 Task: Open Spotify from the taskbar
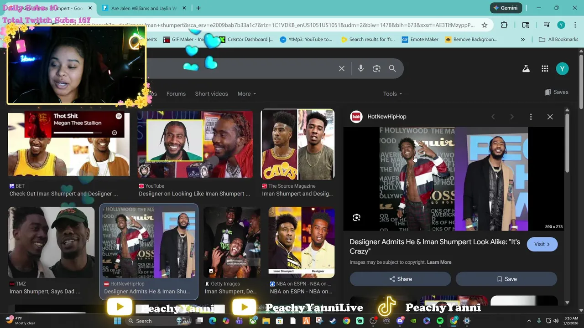pyautogui.click(x=440, y=321)
